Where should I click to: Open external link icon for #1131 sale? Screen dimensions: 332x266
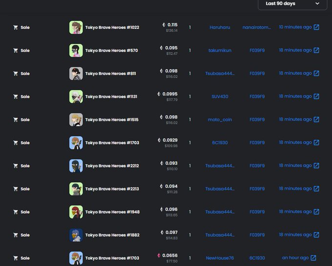click(x=316, y=96)
